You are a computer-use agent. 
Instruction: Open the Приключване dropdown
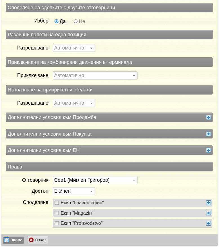pyautogui.click(x=95, y=75)
